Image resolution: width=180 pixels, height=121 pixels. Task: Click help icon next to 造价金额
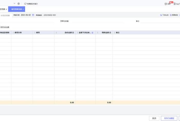tap(73, 33)
